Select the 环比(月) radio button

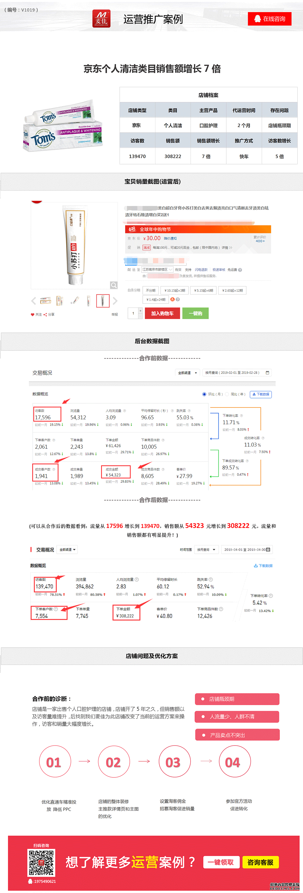tap(204, 394)
